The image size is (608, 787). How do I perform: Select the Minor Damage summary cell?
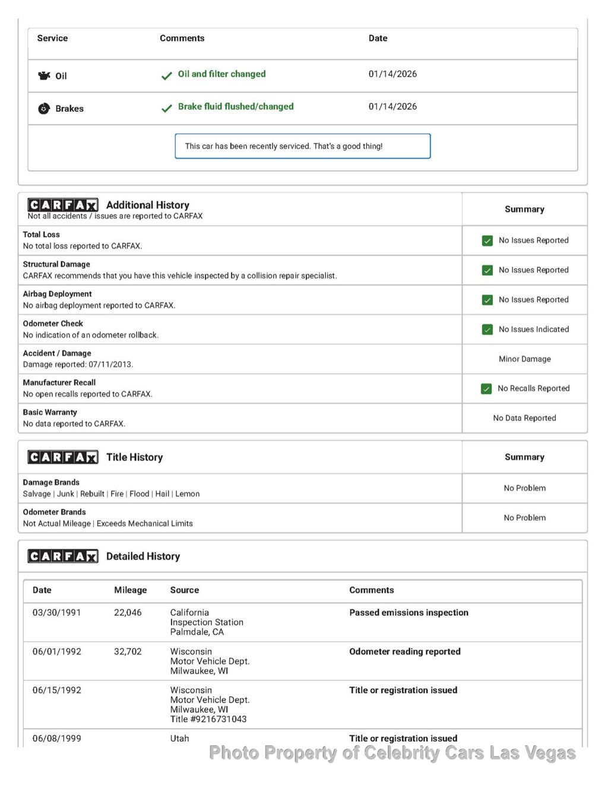click(x=525, y=359)
